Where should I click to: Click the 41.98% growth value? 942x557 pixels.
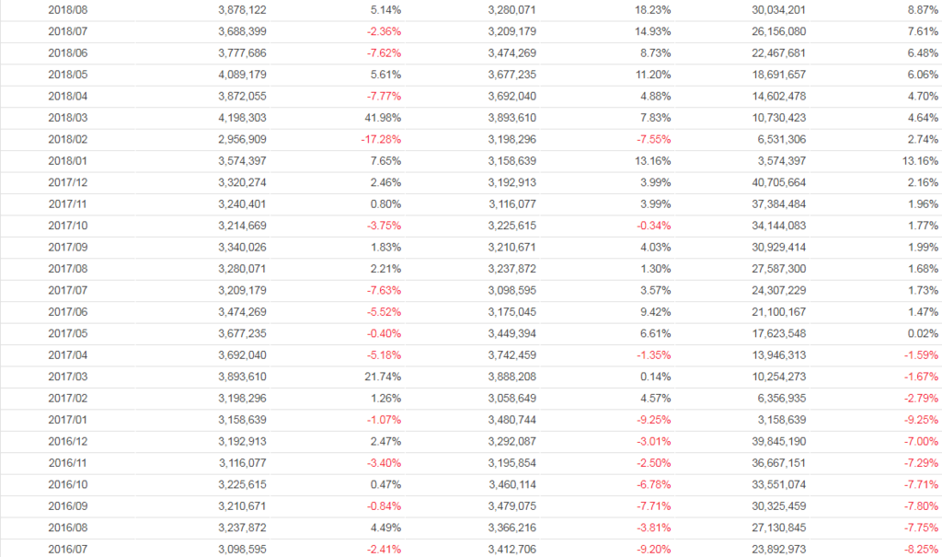pos(384,118)
